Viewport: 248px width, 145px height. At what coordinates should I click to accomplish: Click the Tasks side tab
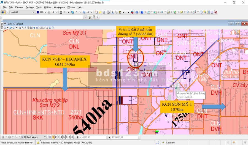[2, 25]
